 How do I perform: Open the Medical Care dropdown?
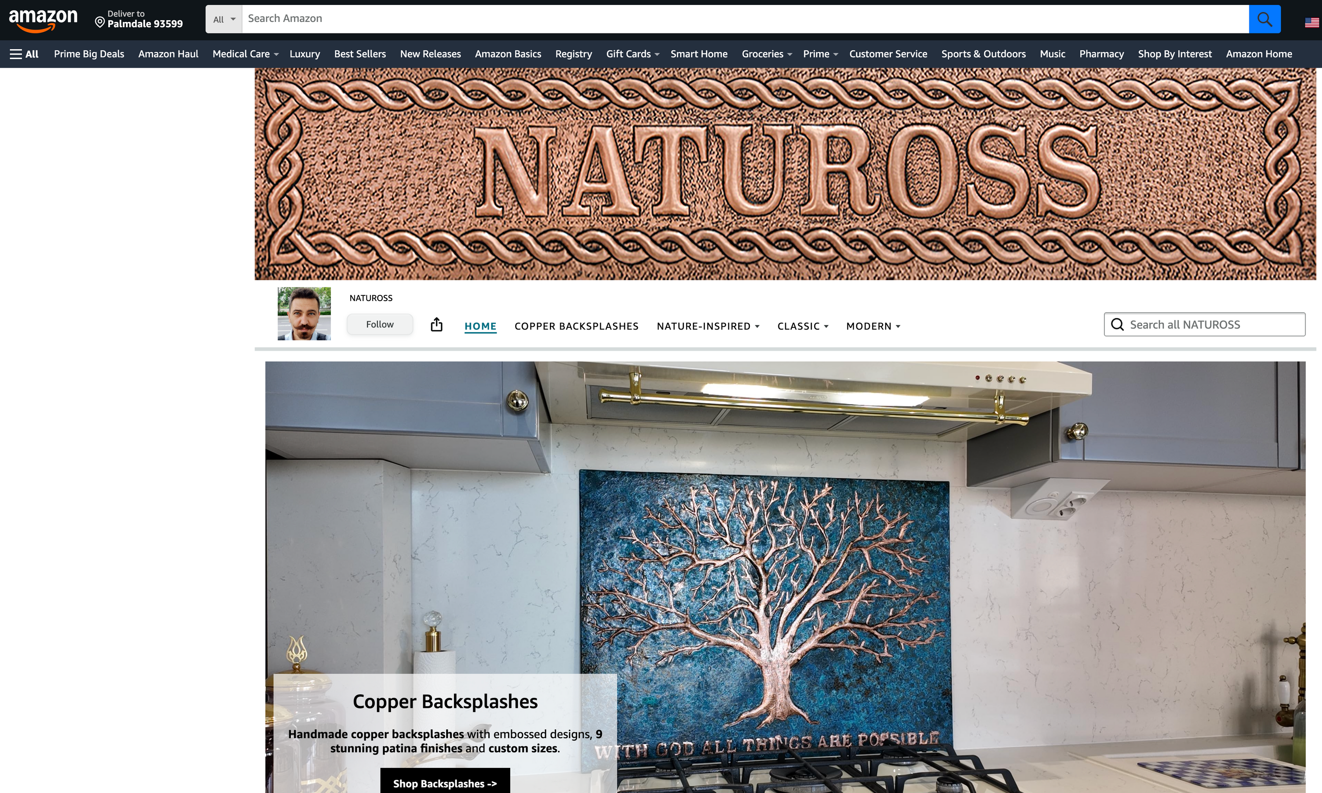click(x=245, y=54)
